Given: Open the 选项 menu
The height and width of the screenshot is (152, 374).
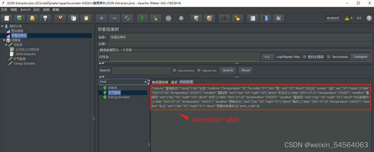Looking at the screenshot, I should pos(46,10).
